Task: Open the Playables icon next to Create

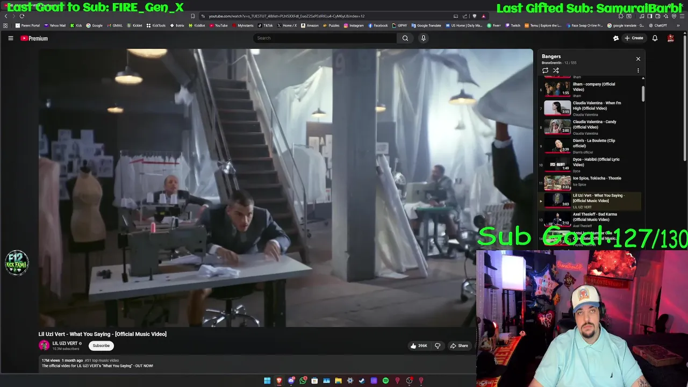Action: [x=616, y=38]
